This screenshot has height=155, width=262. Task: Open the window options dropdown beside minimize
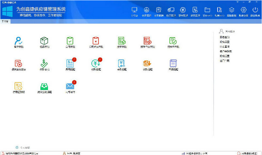[237, 2]
